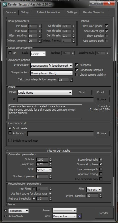
Task: Switch to the V-Ray tab
Action: click(25, 12)
